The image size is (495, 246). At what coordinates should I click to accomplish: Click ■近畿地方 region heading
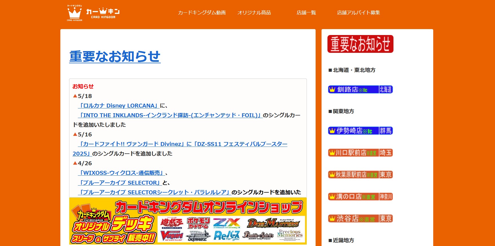coord(341,240)
